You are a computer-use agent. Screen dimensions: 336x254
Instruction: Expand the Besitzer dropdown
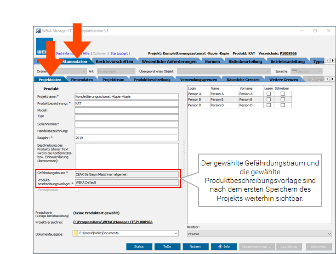pyautogui.click(x=328, y=234)
